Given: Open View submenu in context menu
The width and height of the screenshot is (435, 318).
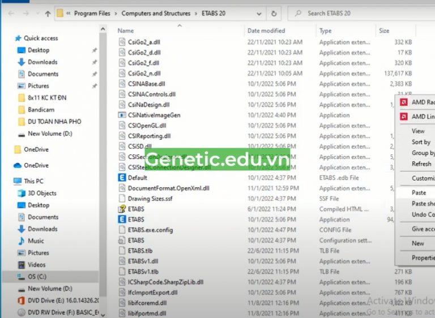Looking at the screenshot, I should pos(418,131).
